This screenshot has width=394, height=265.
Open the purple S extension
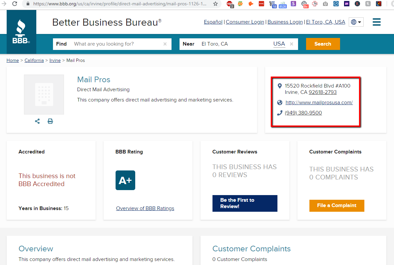(293, 4)
